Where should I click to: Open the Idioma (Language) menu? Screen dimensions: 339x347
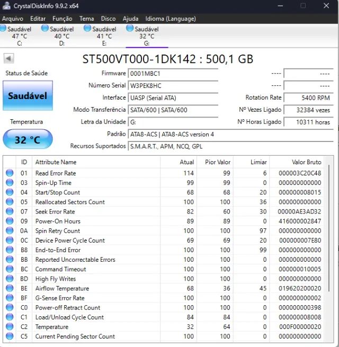(x=171, y=19)
